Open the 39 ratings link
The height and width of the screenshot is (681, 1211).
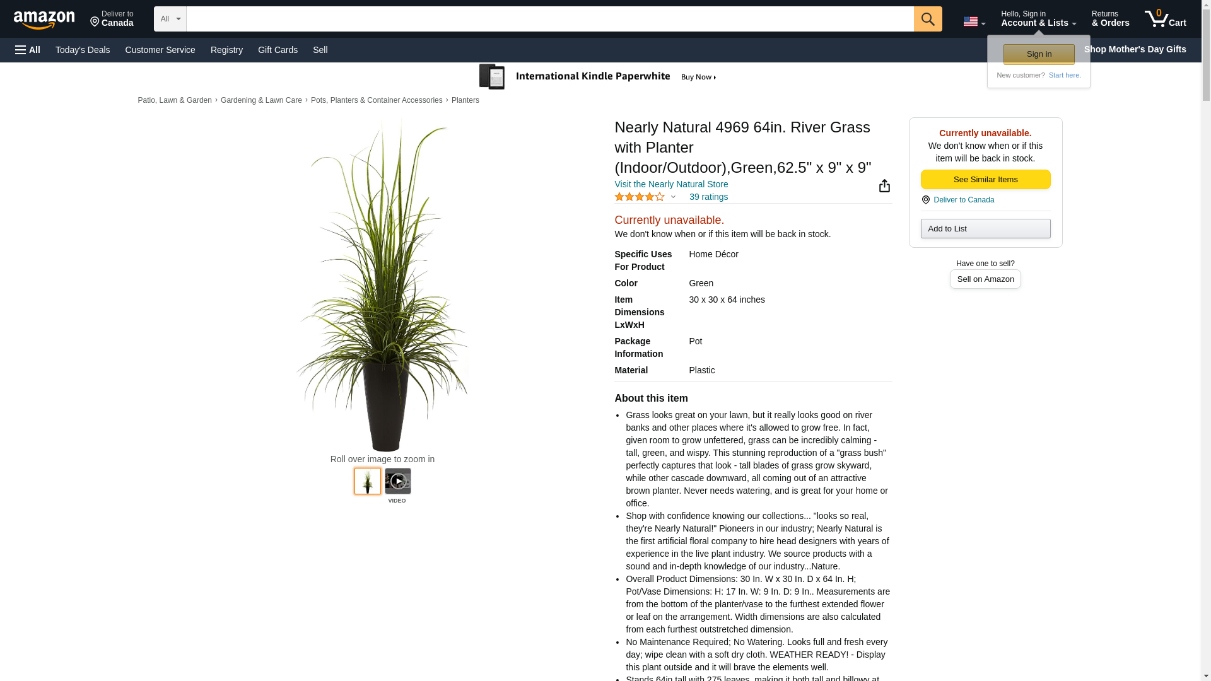[x=708, y=197]
